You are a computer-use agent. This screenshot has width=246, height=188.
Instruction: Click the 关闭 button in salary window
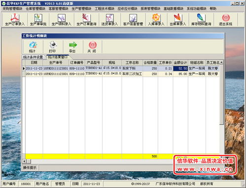(93, 47)
